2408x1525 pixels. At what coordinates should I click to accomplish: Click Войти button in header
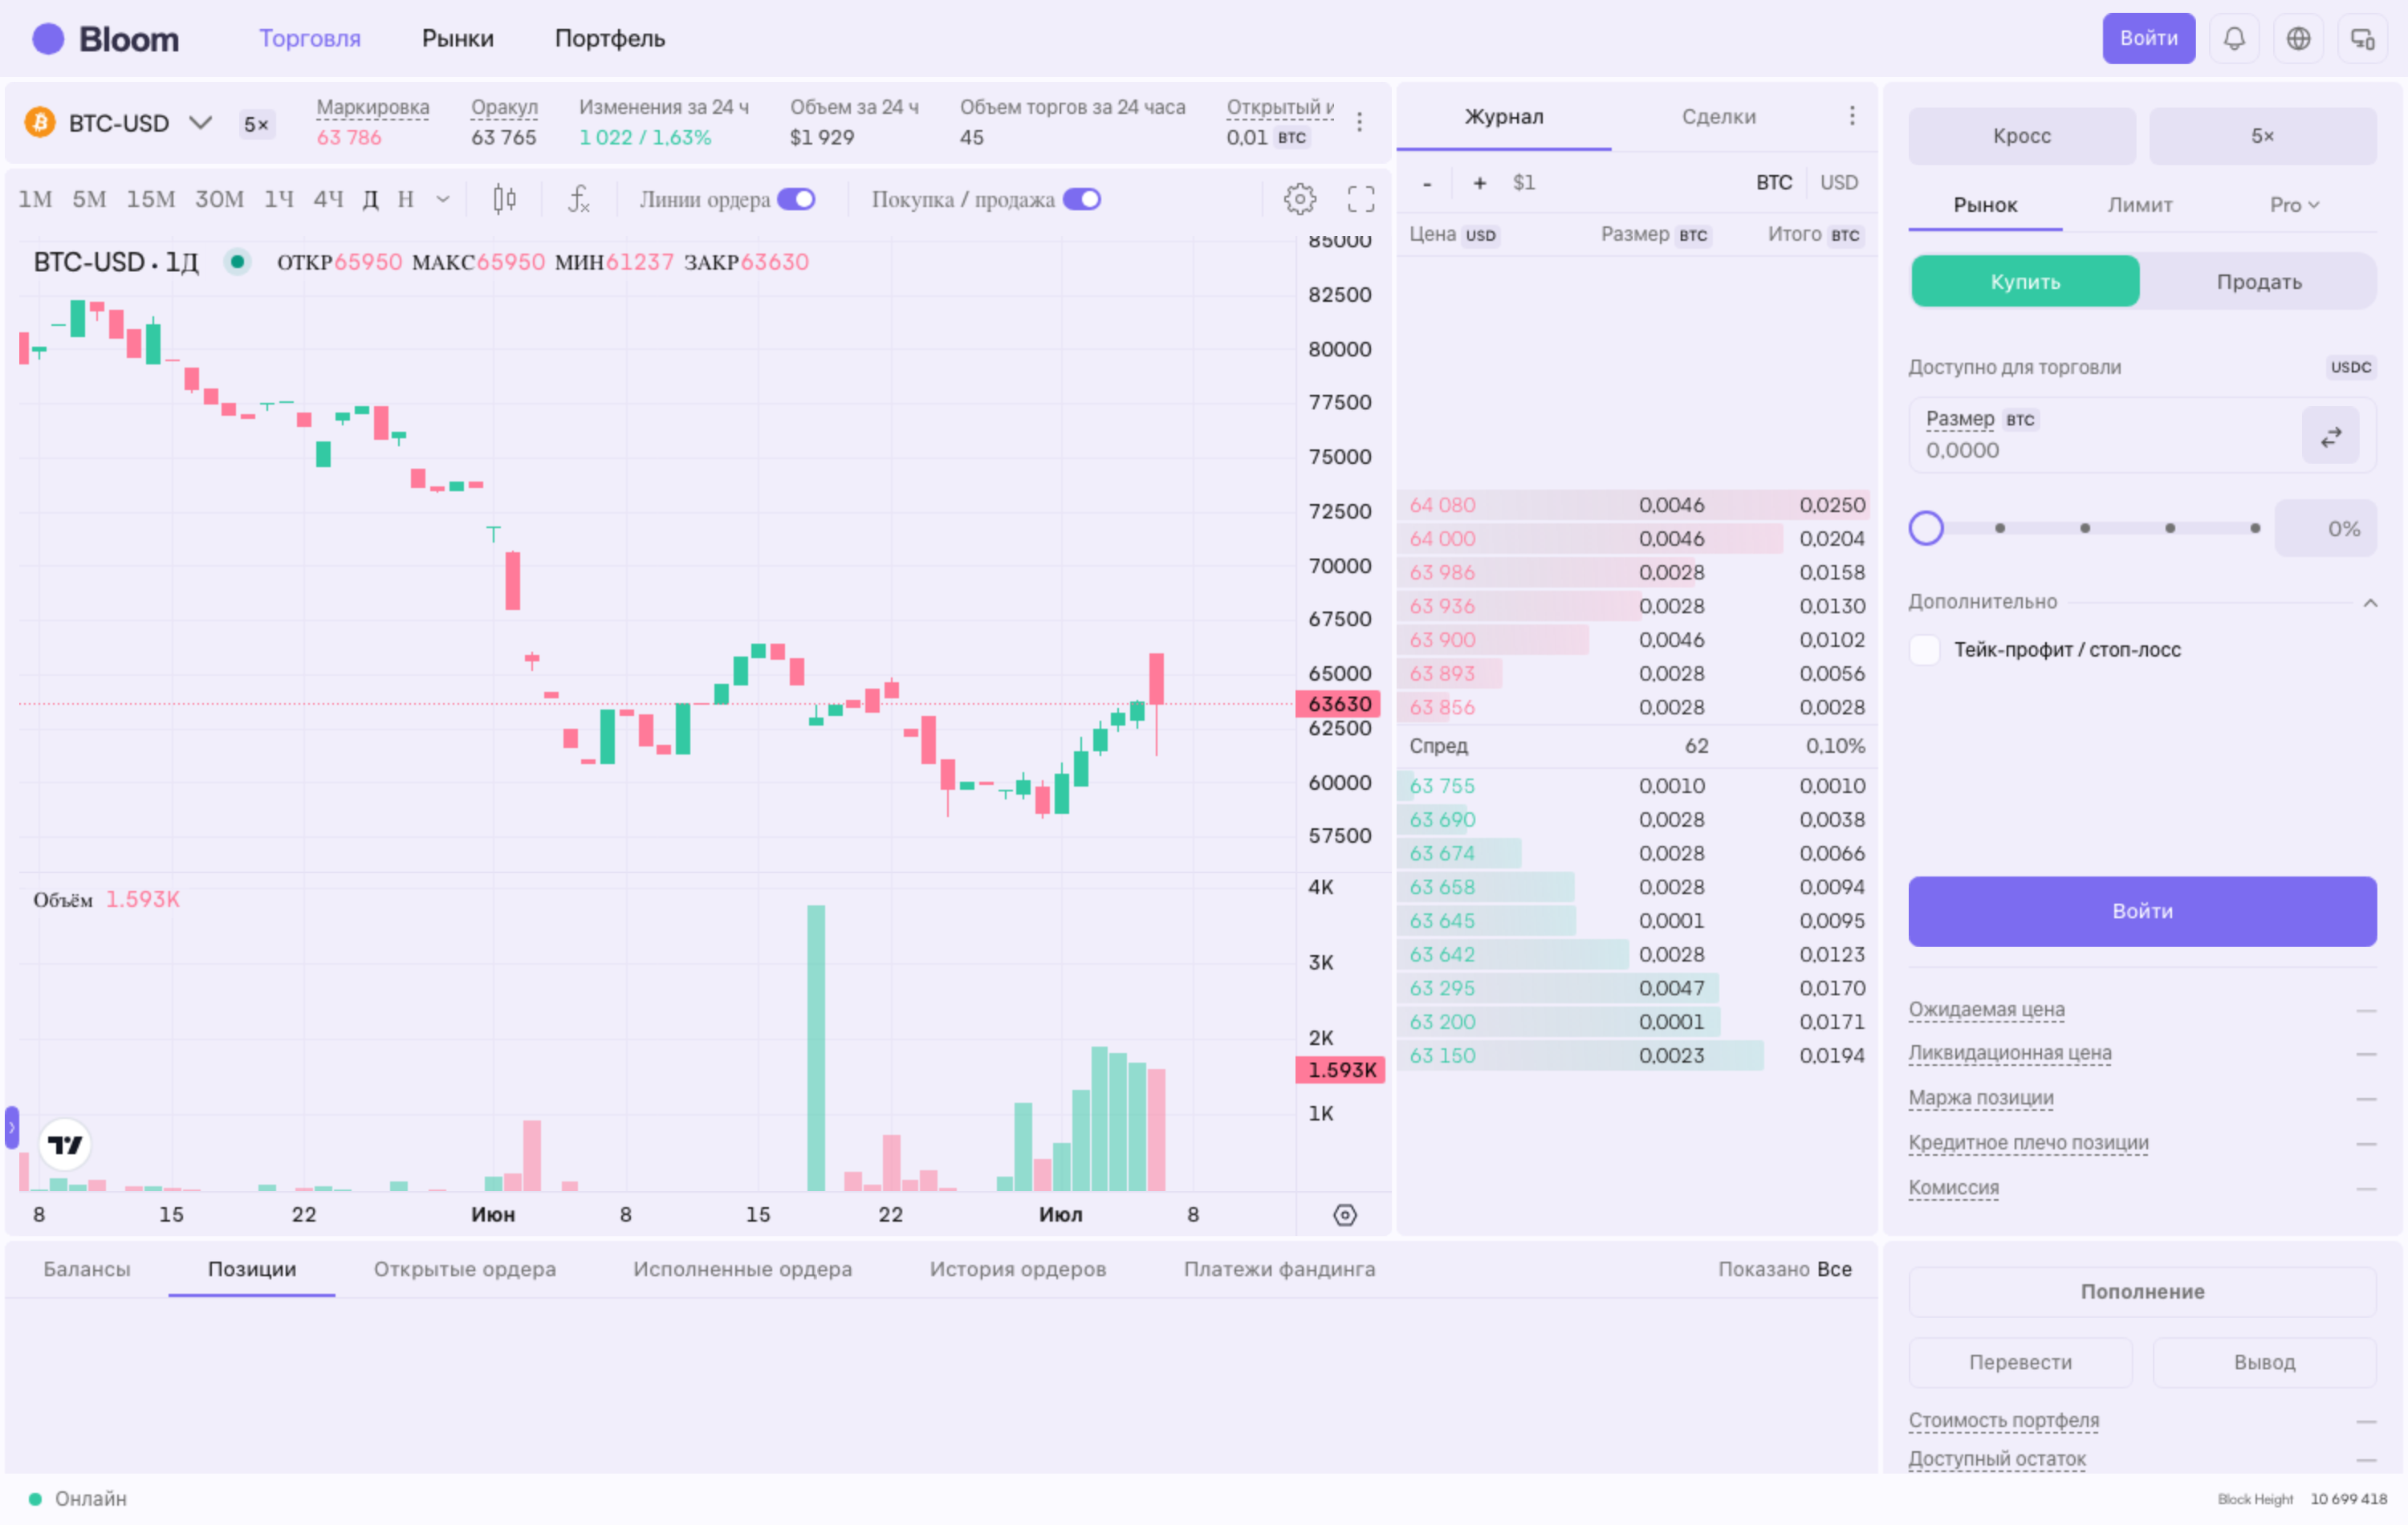(x=2148, y=38)
